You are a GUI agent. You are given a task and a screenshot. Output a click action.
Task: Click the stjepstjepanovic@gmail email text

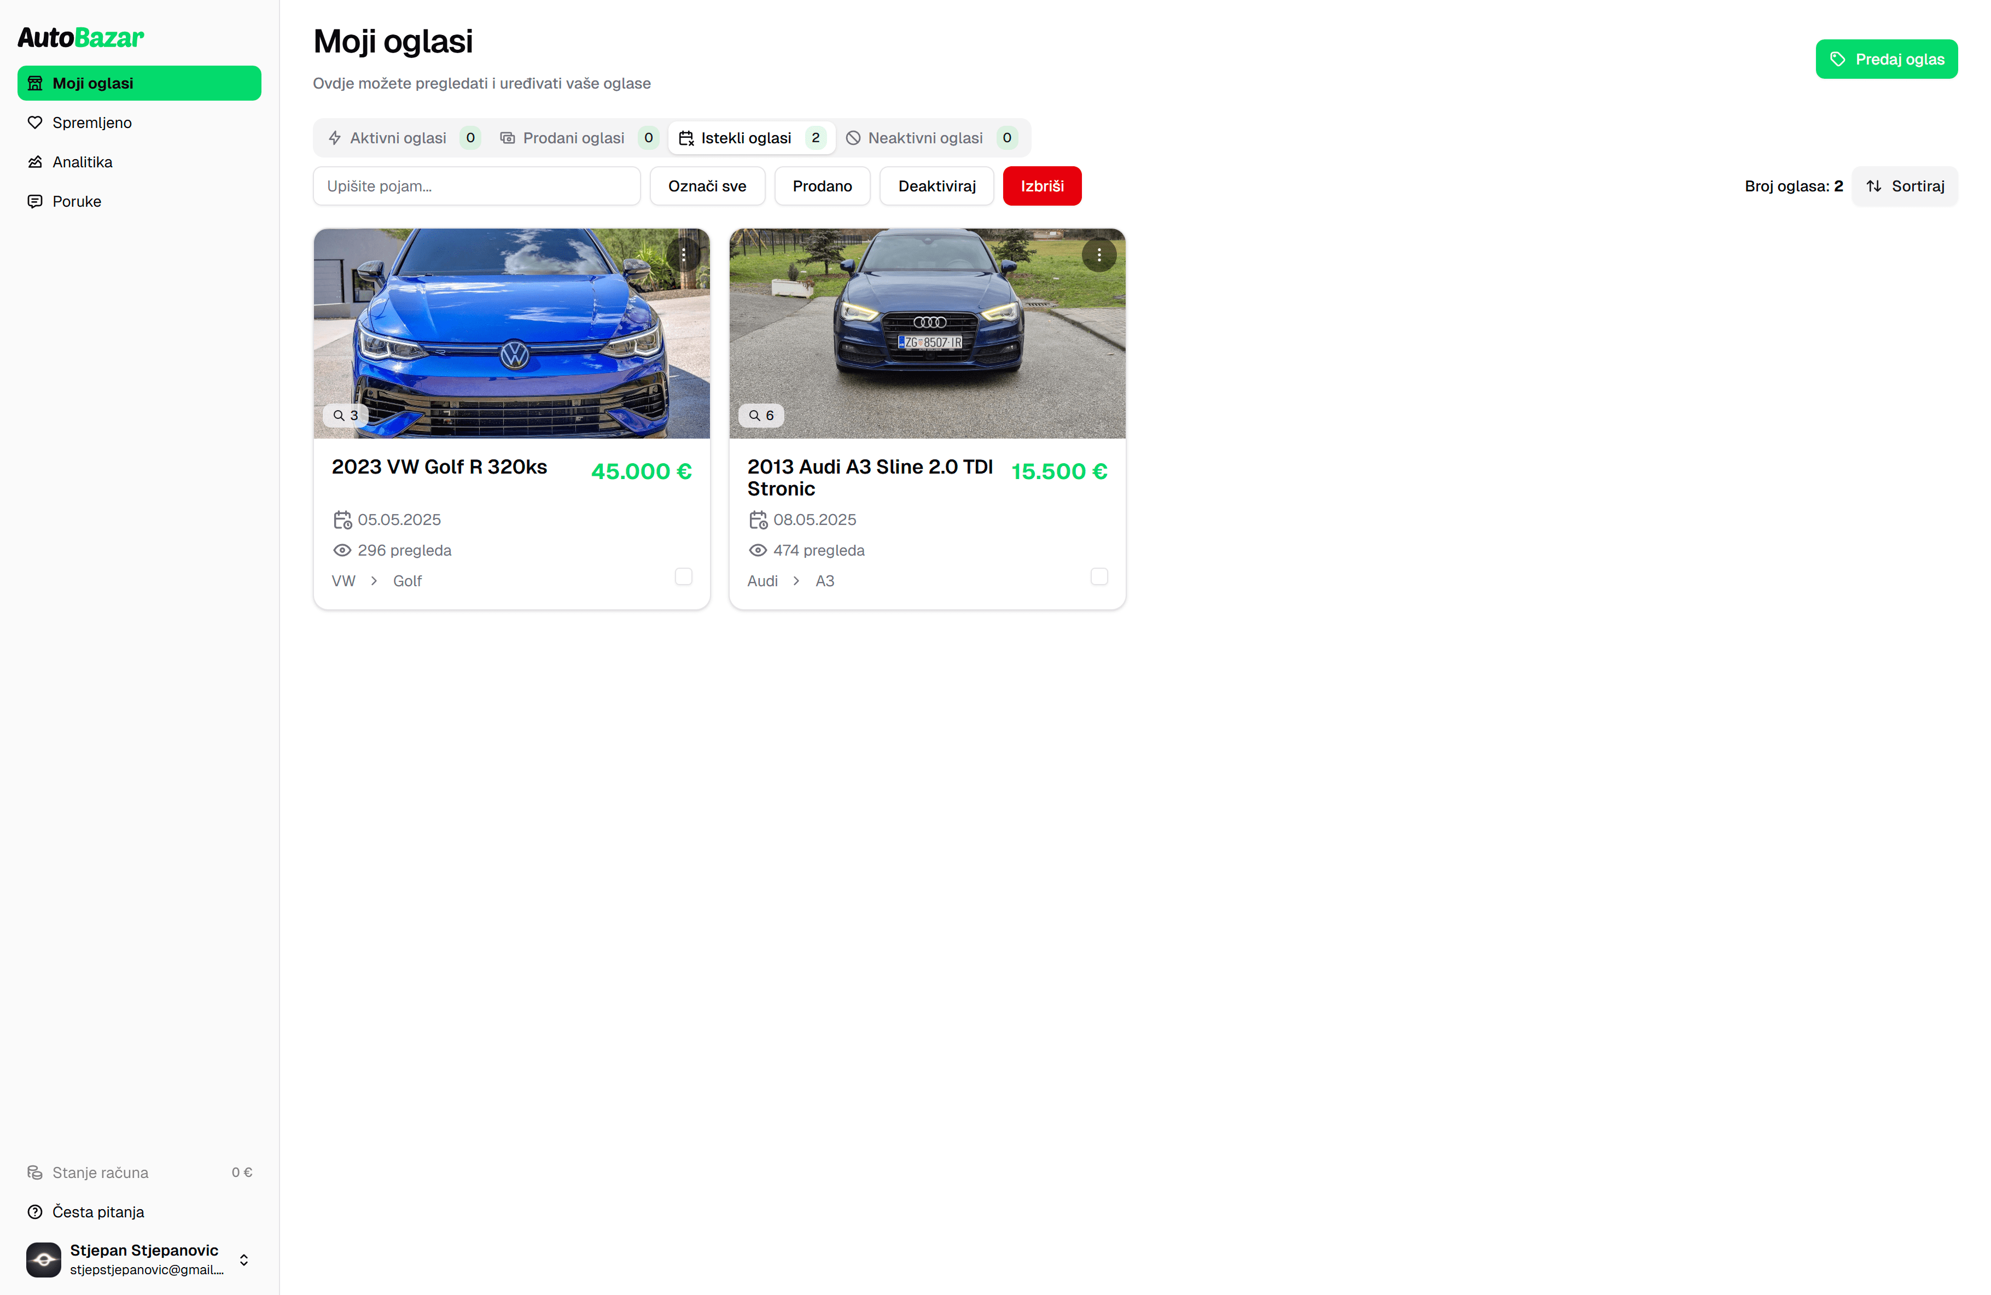(x=147, y=1270)
